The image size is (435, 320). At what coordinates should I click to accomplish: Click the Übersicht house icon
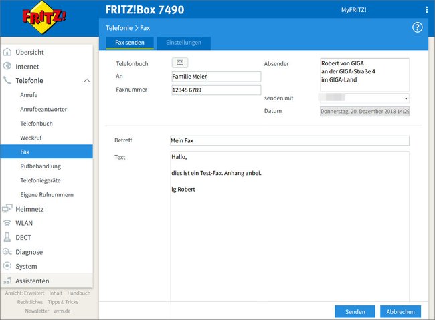[7, 52]
